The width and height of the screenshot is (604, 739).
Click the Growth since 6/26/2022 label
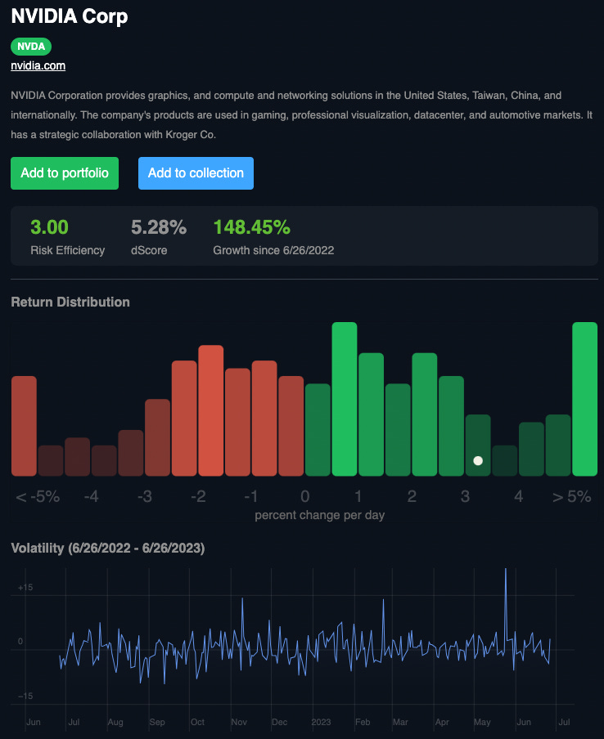tap(273, 250)
